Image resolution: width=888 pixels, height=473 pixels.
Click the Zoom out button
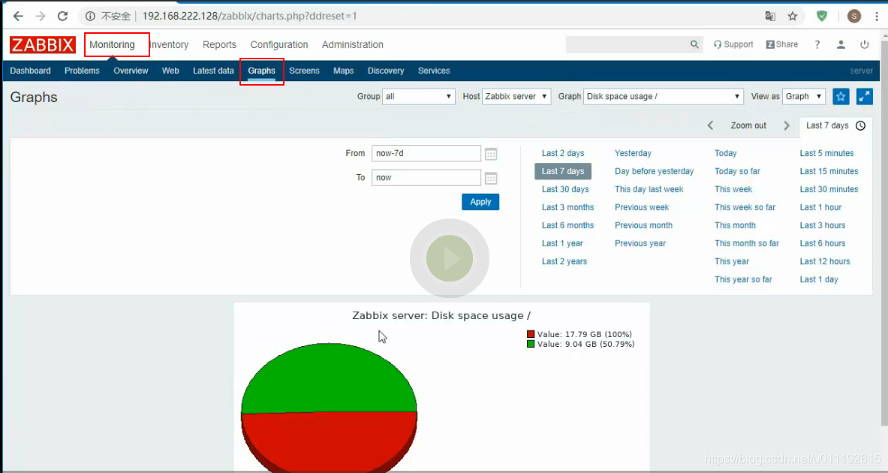point(748,125)
